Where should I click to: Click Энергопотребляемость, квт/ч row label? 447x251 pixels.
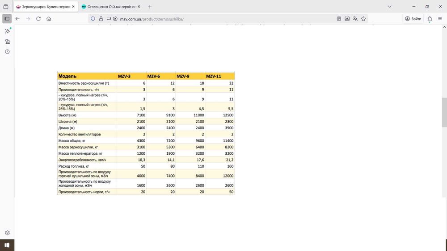[82, 160]
